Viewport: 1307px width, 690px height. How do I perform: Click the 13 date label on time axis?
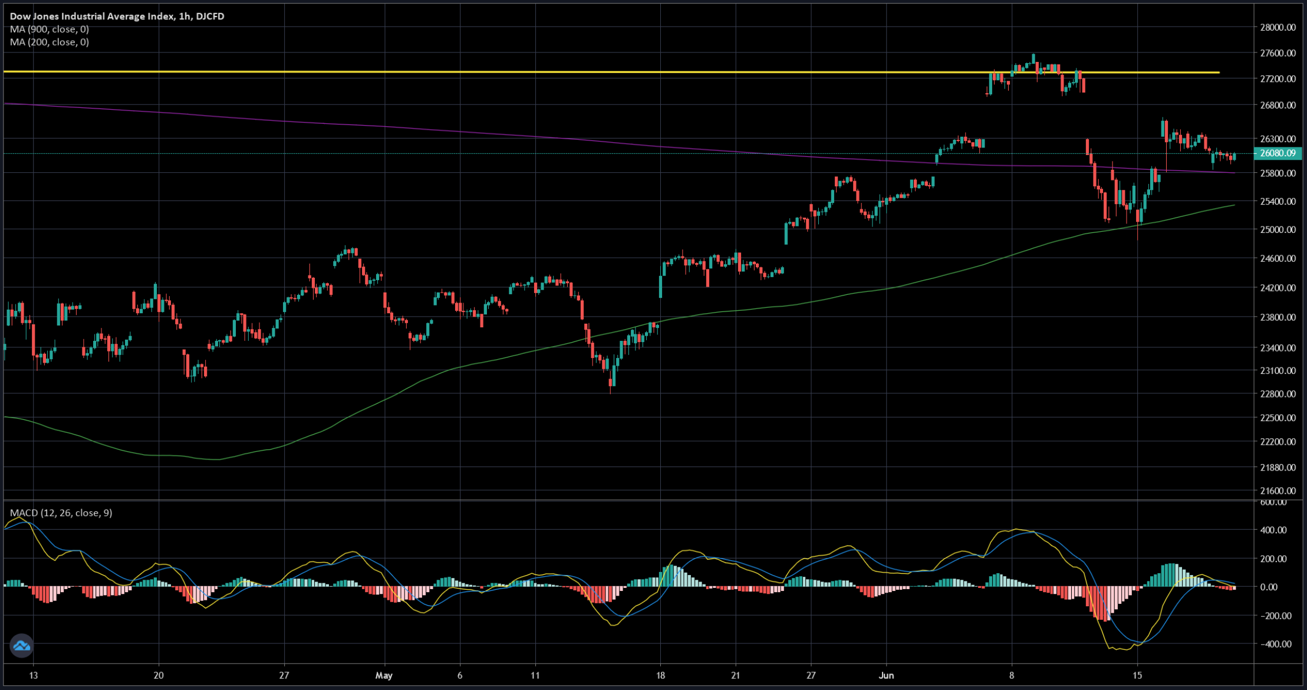coord(33,676)
